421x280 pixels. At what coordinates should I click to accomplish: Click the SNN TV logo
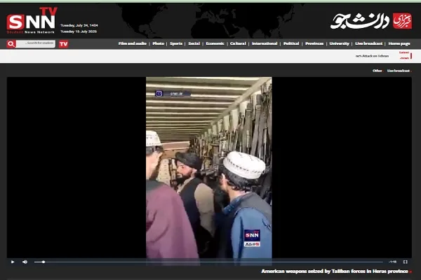[x=32, y=20]
